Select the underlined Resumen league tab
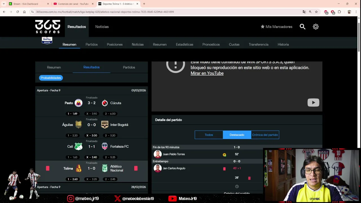This screenshot has height=203, width=361. pyautogui.click(x=69, y=44)
